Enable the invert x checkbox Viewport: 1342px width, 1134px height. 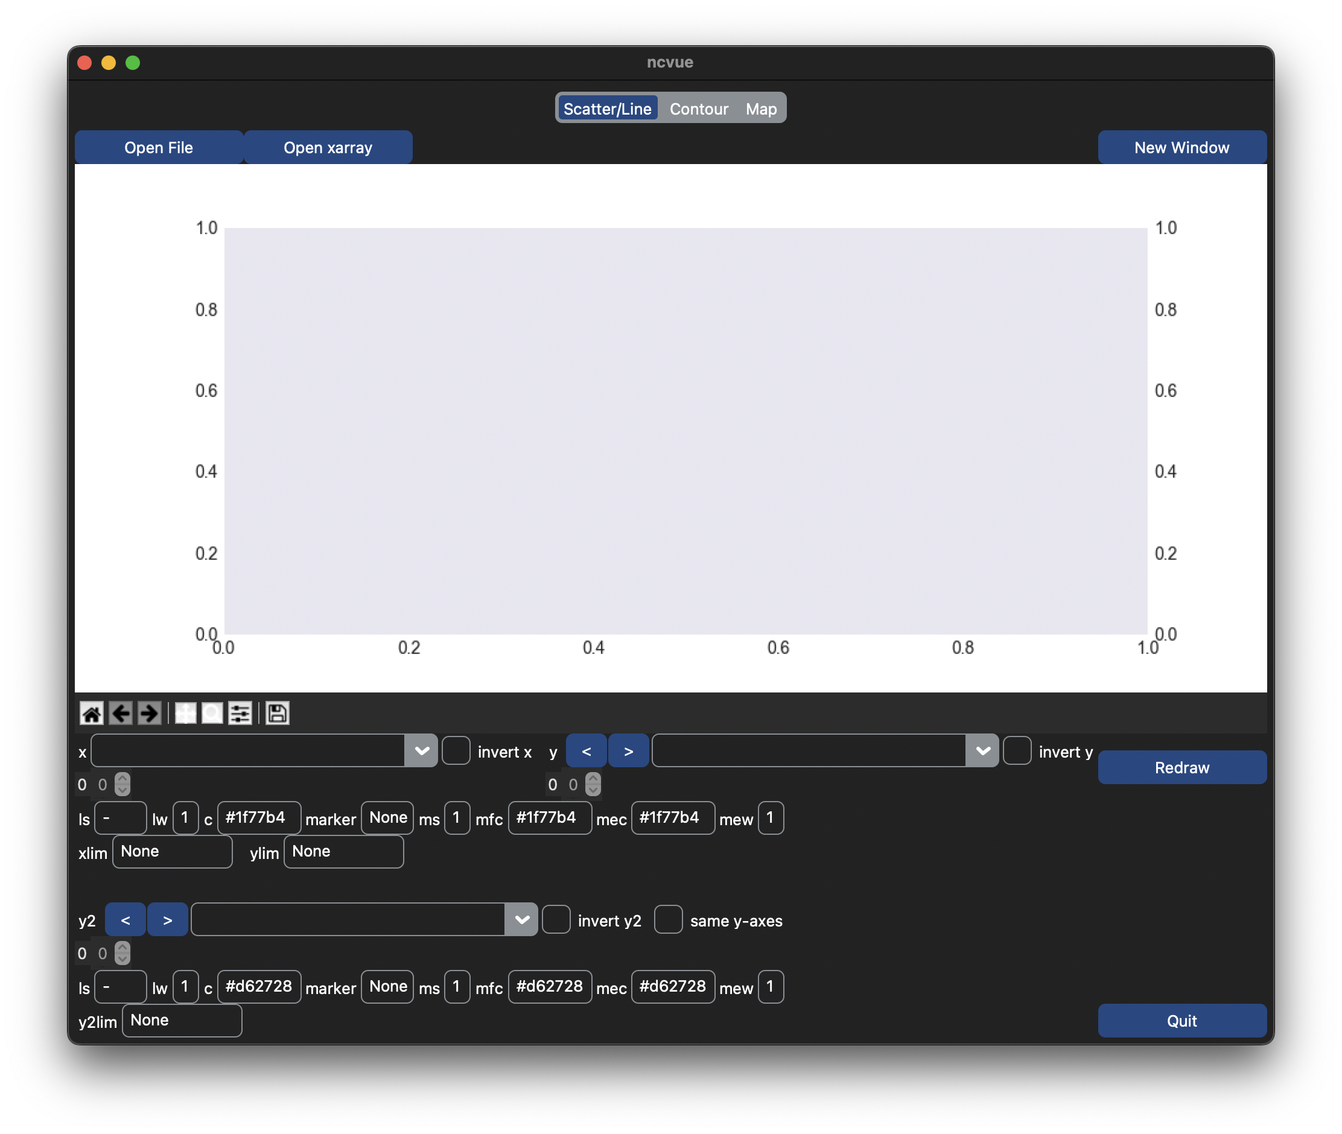[x=456, y=751]
